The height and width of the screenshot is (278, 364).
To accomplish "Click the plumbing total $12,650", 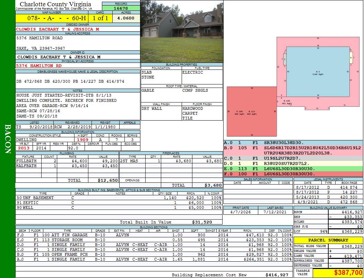I will (x=108, y=180).
